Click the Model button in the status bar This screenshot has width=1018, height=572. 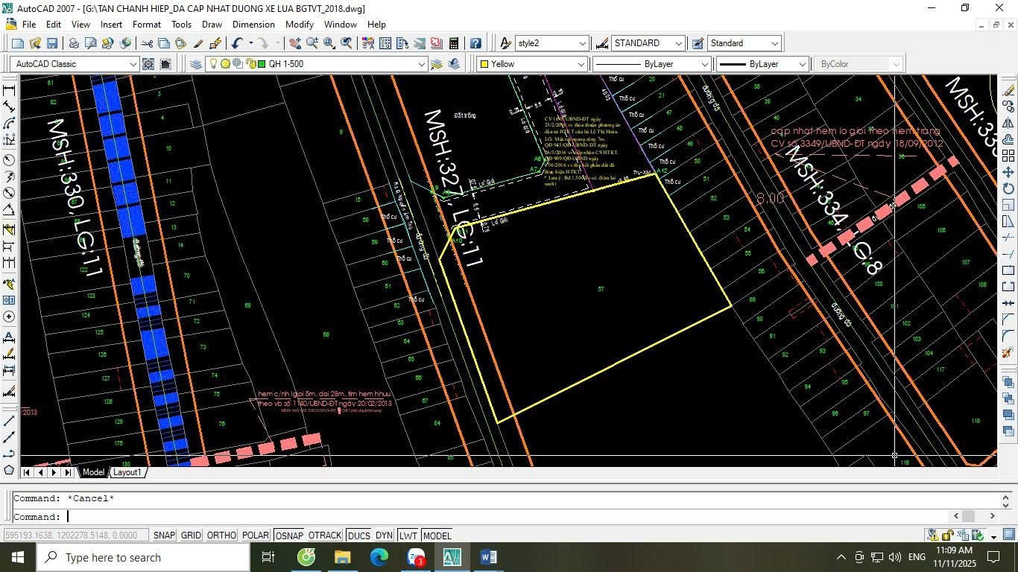(437, 535)
